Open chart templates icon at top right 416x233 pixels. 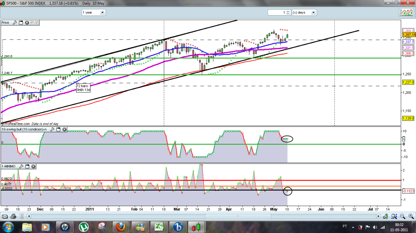[x=406, y=12]
